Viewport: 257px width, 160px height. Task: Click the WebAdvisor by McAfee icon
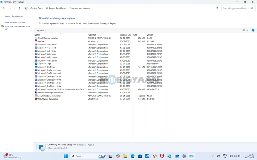pos(36,99)
